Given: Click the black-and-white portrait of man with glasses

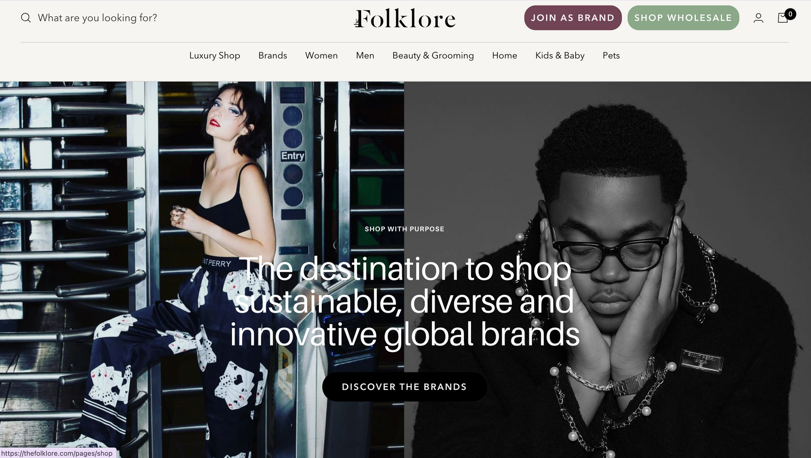Looking at the screenshot, I should pos(607,269).
